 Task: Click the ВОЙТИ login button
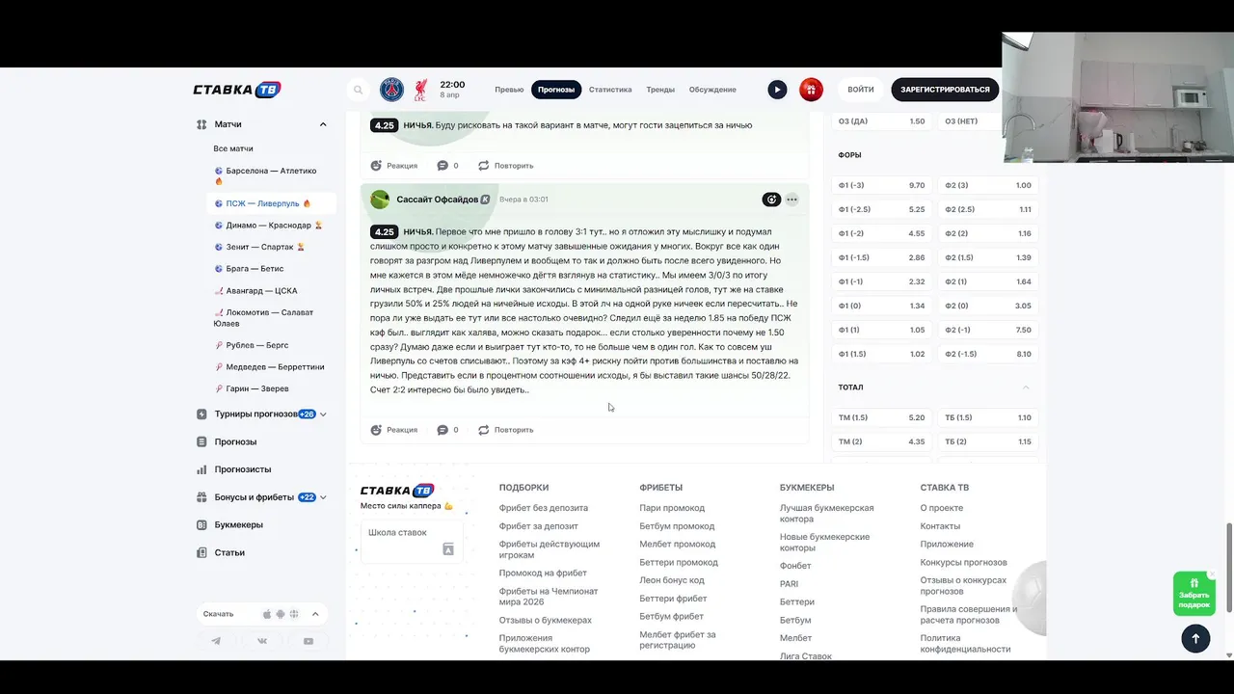click(x=861, y=90)
